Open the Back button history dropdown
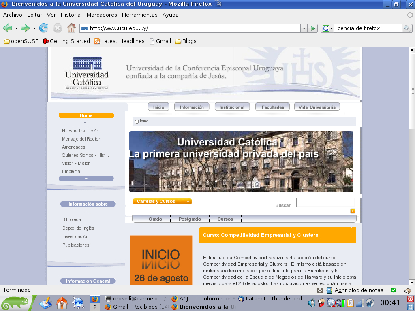The image size is (415, 311). 16,28
